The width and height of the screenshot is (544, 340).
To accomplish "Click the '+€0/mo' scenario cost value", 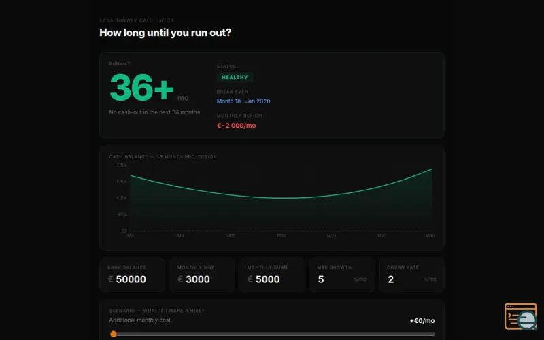I will tap(422, 321).
